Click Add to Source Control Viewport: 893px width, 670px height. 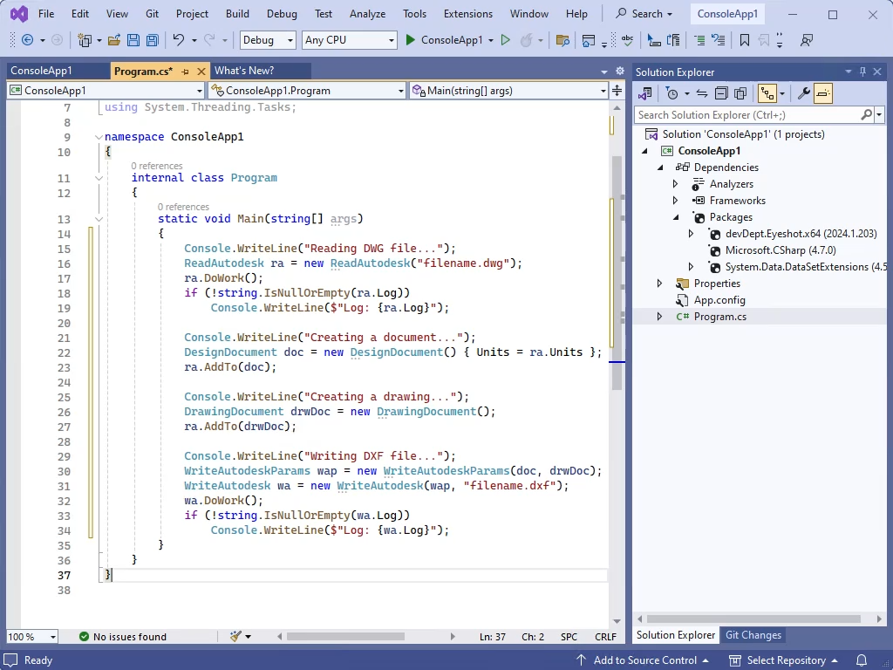point(643,660)
